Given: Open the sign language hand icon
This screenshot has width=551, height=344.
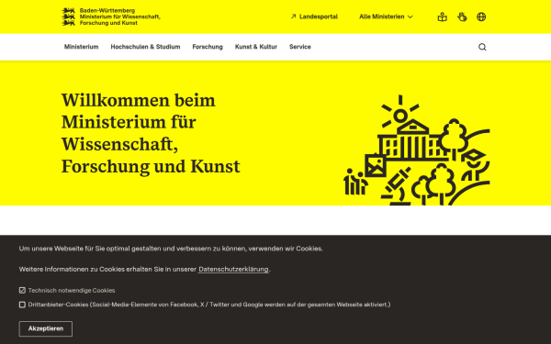Looking at the screenshot, I should (x=462, y=17).
